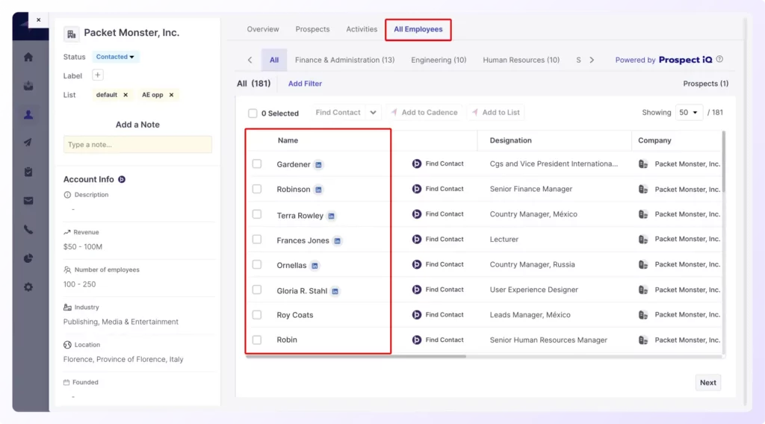Click company icon in Roy Coats's row
This screenshot has width=765, height=424.
[643, 315]
